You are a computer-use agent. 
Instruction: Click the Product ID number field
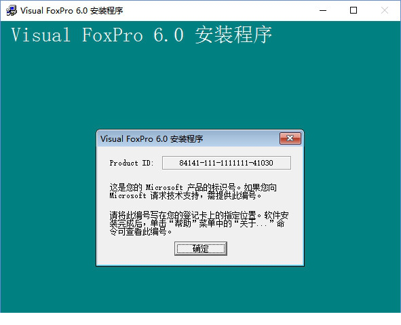[x=227, y=163]
